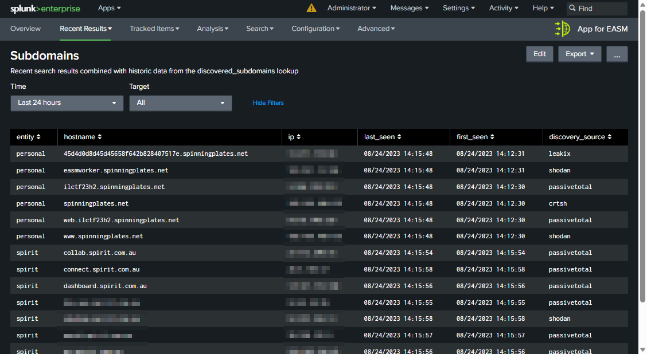Sort by hostname column arrows
This screenshot has height=354, width=647.
99,137
